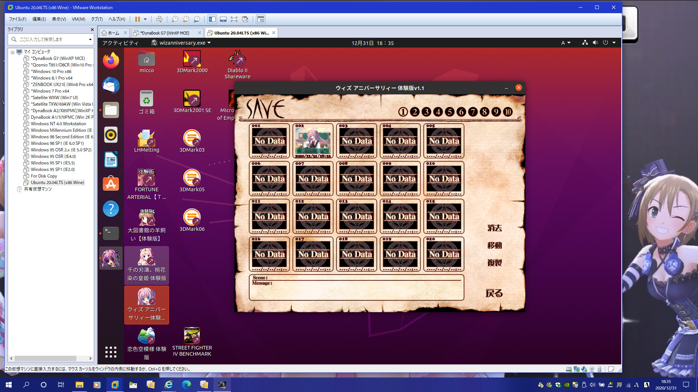
Task: Open STREET FIGHTER IV BENCHMARK shortcut
Action: 192,342
